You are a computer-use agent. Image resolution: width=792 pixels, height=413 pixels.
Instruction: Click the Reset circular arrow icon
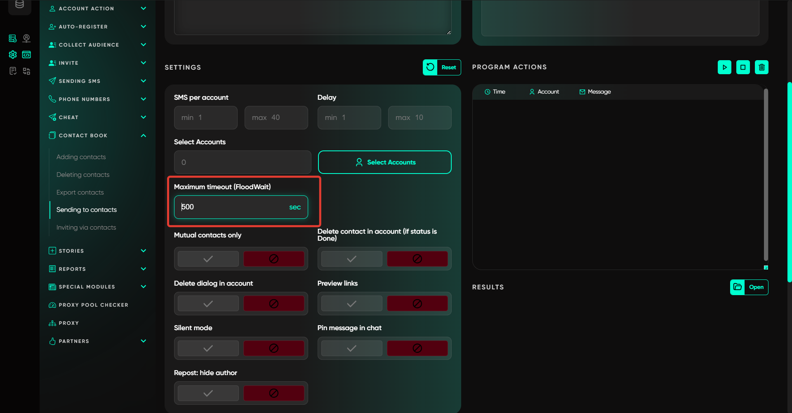(430, 67)
